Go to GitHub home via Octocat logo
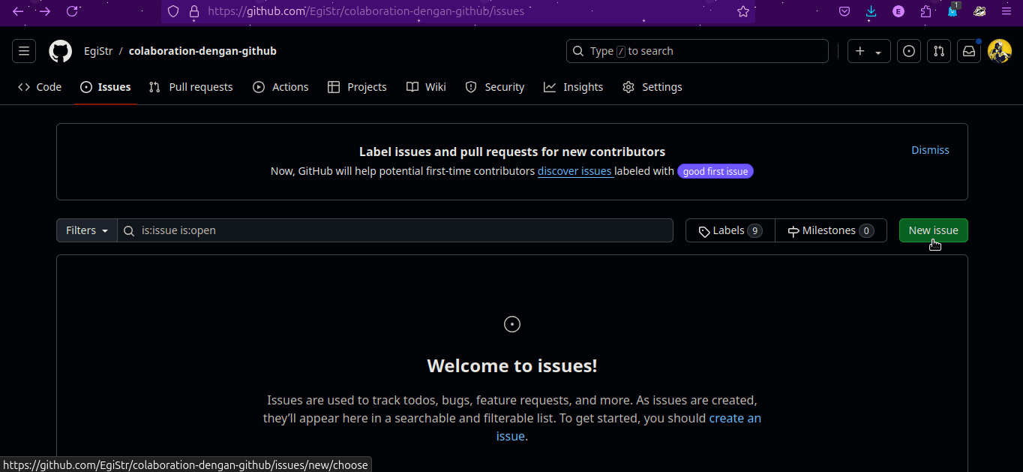Screen dimensions: 1023x472 pyautogui.click(x=61, y=51)
